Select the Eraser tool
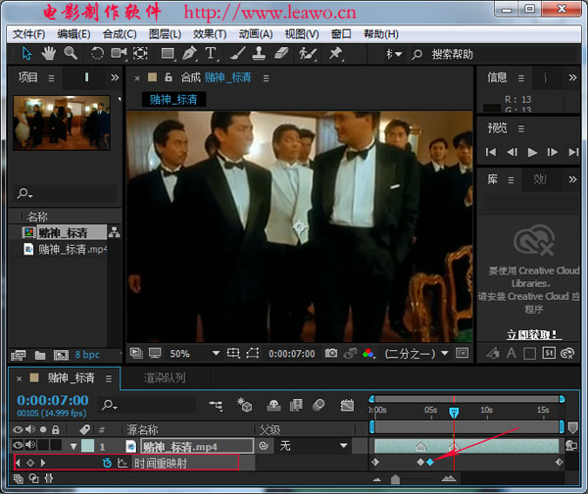 [x=281, y=53]
